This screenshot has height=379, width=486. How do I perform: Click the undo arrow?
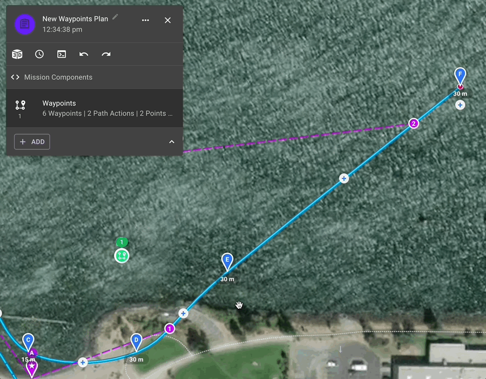(x=84, y=54)
